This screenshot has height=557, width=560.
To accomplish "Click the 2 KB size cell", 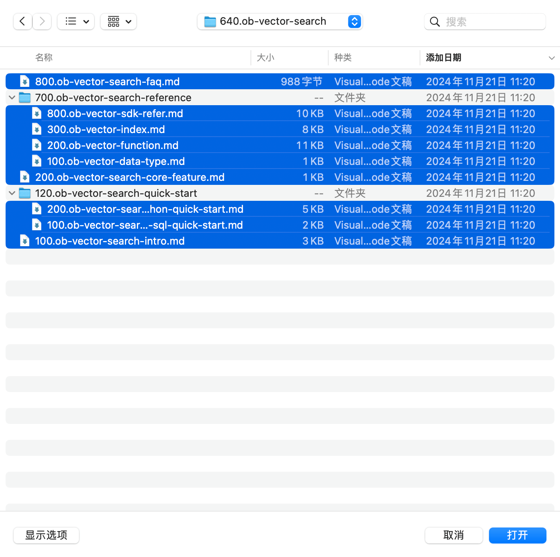I will tap(313, 225).
